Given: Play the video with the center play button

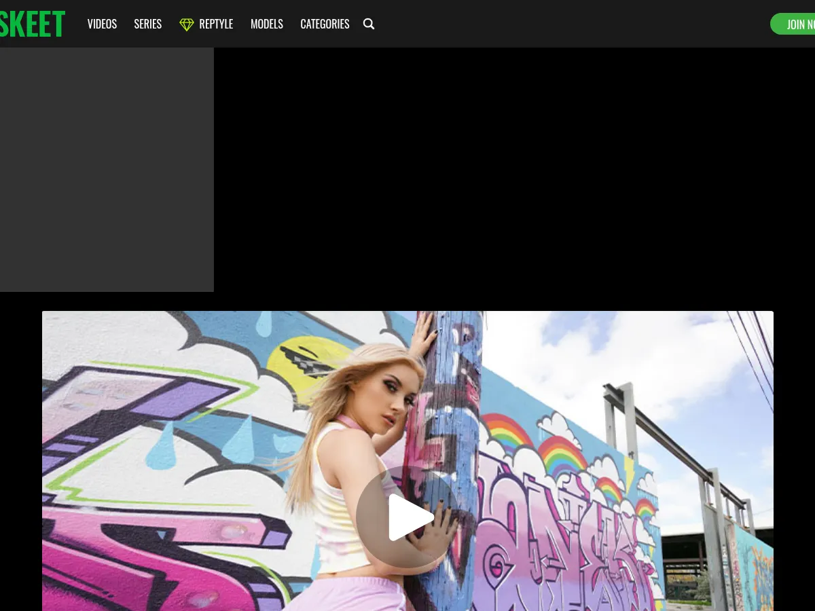Looking at the screenshot, I should point(407,517).
